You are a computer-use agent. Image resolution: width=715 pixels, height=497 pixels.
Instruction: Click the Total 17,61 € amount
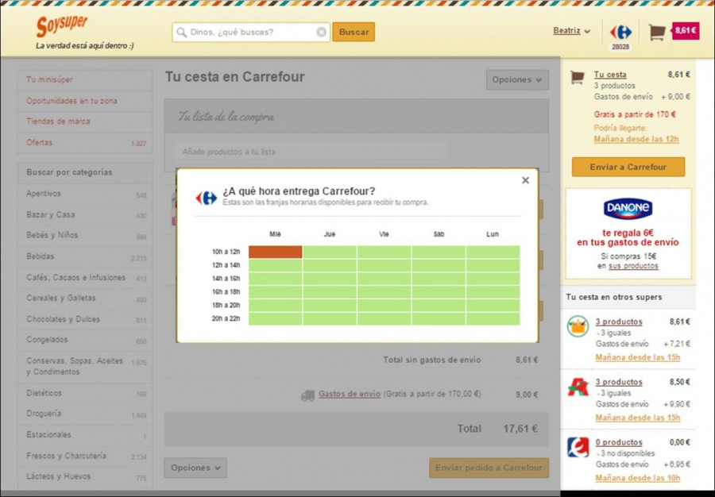point(520,430)
